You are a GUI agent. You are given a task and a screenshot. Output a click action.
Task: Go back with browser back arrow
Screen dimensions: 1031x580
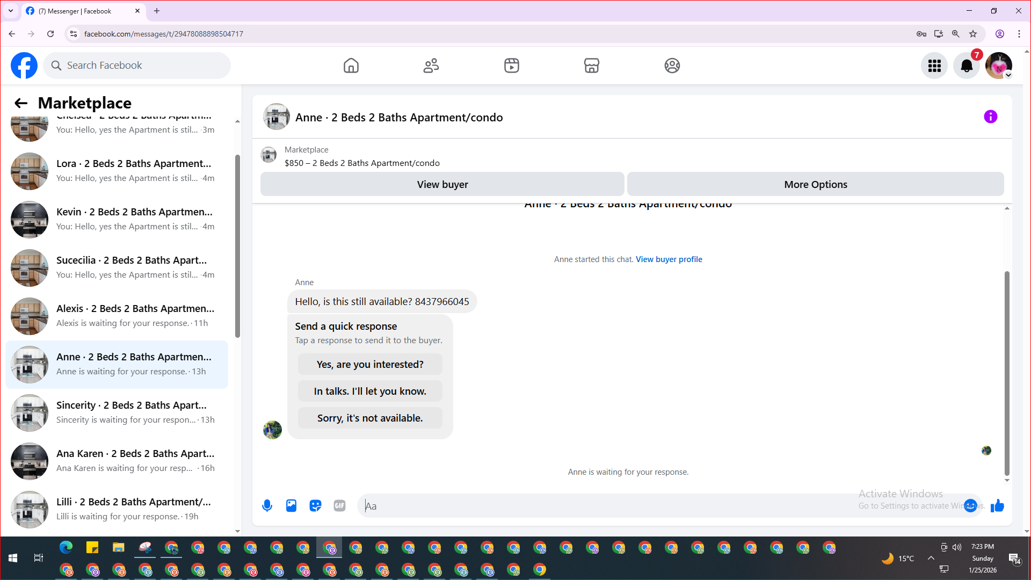[12, 34]
